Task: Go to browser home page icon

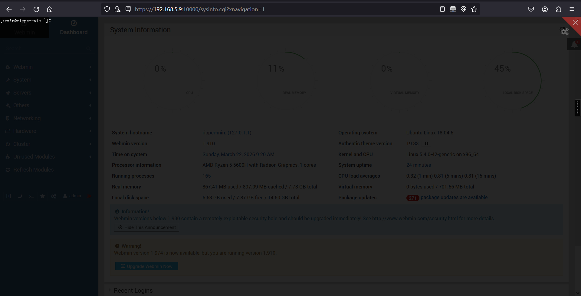Action: 50,9
